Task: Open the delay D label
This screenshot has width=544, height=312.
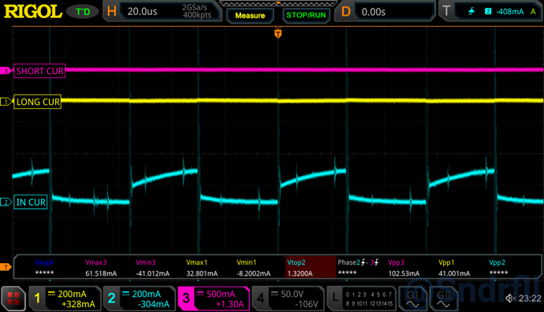Action: click(x=346, y=12)
